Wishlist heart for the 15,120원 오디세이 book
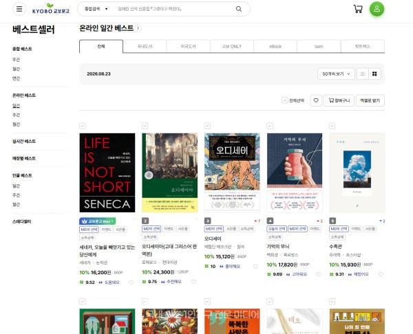This screenshot has width=413, height=334. tap(255, 266)
